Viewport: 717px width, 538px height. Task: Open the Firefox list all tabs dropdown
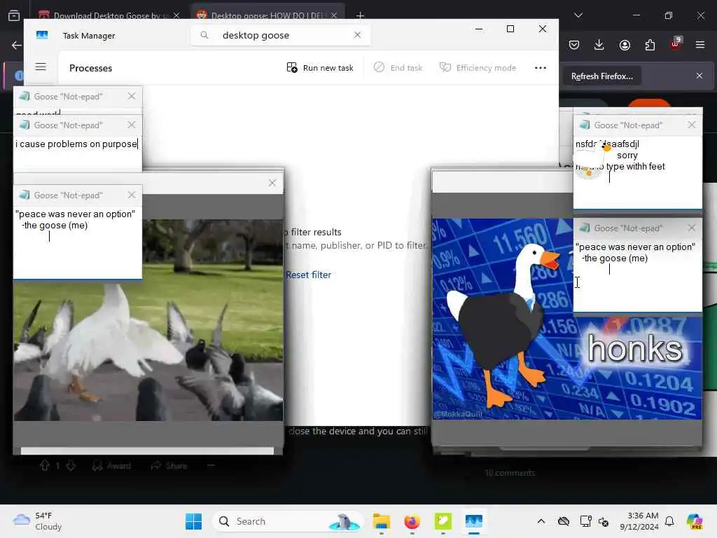578,15
